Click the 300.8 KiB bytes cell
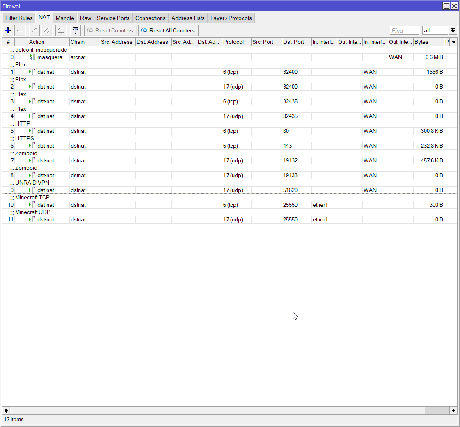Image resolution: width=460 pixels, height=427 pixels. click(x=429, y=131)
